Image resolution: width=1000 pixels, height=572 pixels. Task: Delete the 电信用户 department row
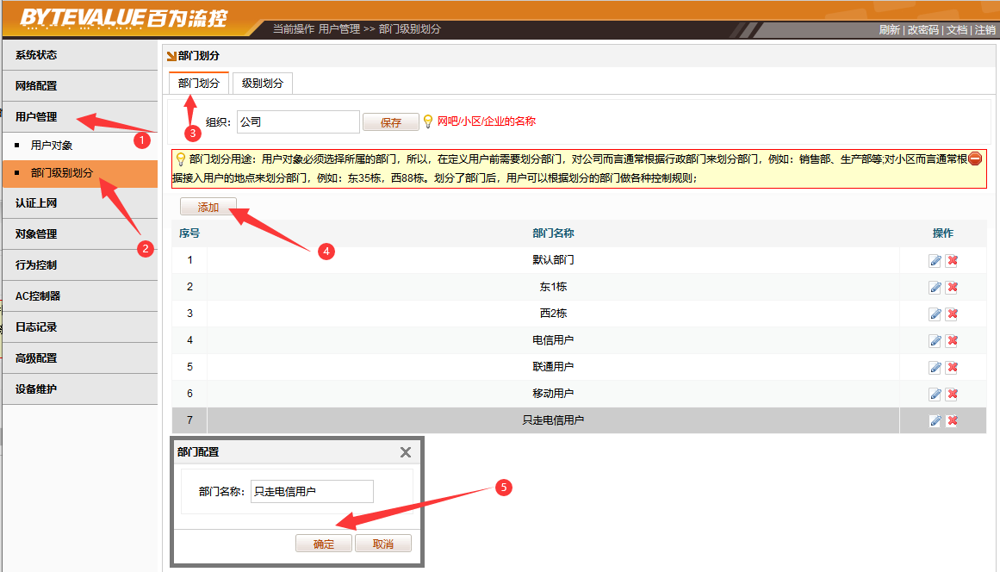click(952, 341)
